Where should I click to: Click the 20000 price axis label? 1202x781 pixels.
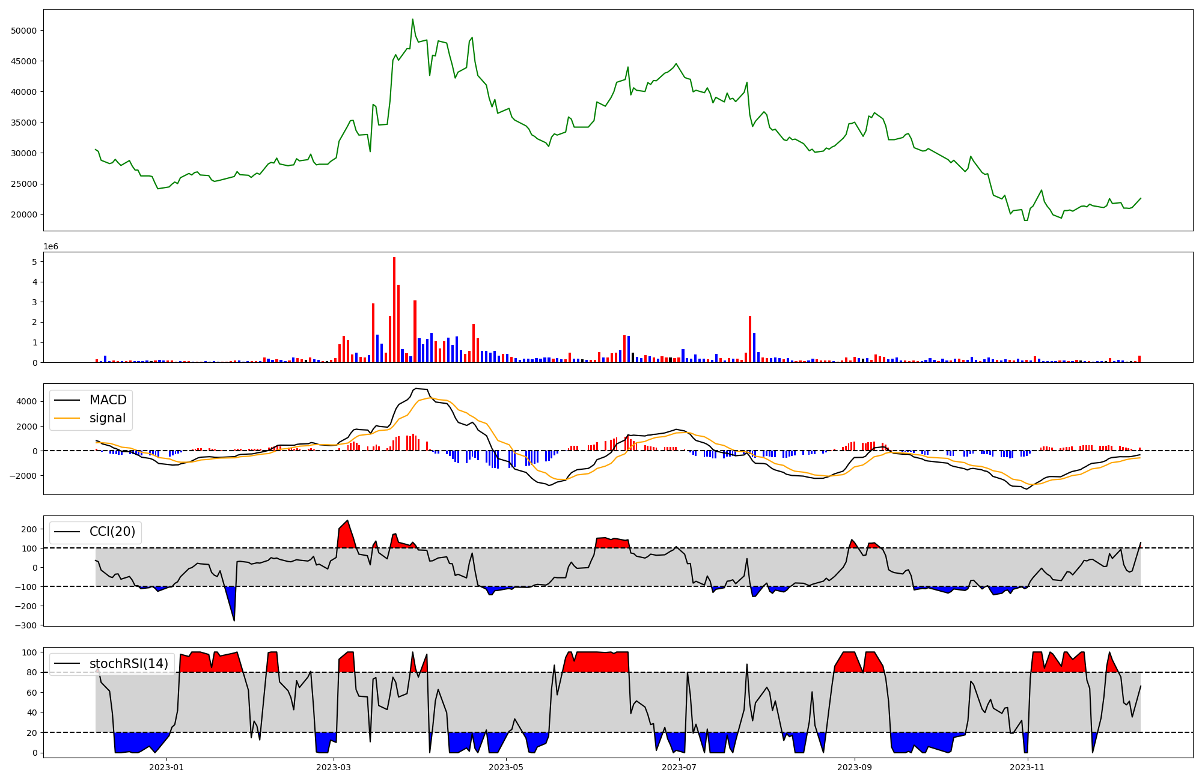tap(24, 214)
